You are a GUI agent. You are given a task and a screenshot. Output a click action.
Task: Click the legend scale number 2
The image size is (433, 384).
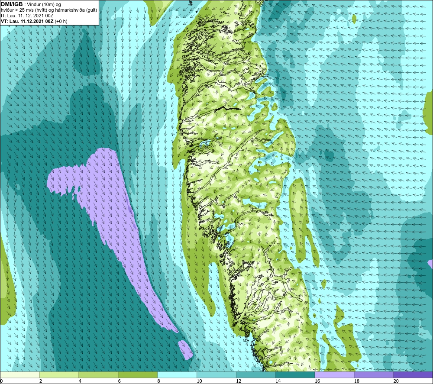[41, 381]
